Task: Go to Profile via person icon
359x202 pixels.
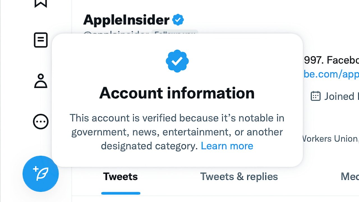Action: click(41, 81)
